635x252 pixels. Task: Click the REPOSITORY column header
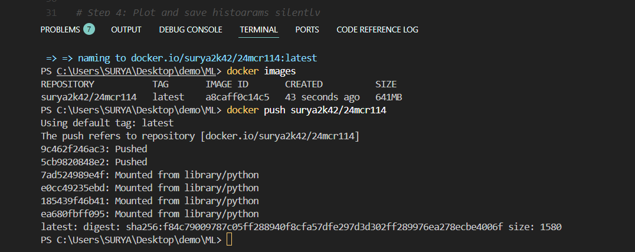tap(68, 84)
